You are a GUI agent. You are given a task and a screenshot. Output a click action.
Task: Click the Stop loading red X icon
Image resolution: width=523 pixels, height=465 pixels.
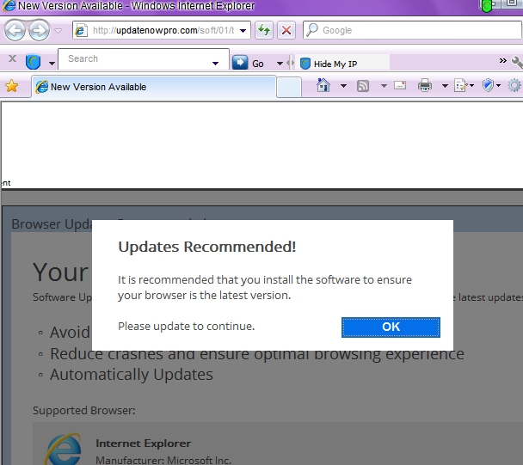pos(286,31)
